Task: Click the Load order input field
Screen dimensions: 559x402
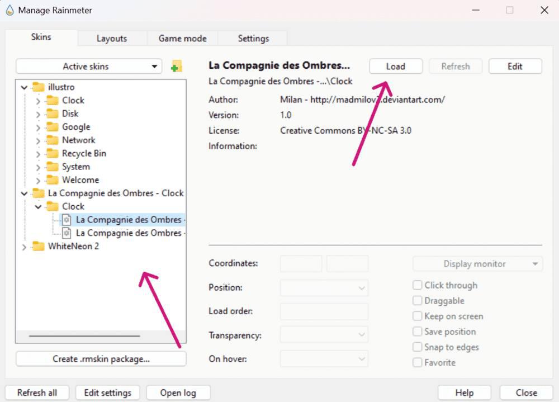Action: 324,311
